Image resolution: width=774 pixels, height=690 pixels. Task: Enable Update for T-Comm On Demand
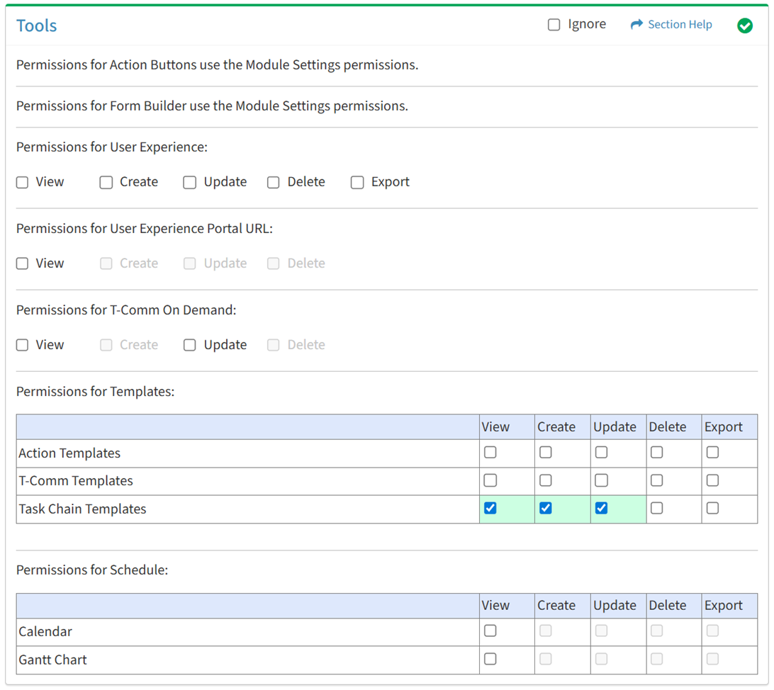[x=190, y=345]
